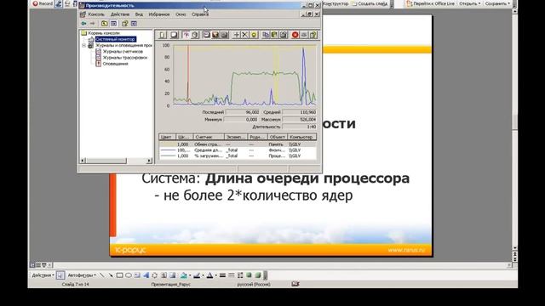545x306 pixels.
Task: Open the Консоль menu
Action: pyautogui.click(x=96, y=14)
